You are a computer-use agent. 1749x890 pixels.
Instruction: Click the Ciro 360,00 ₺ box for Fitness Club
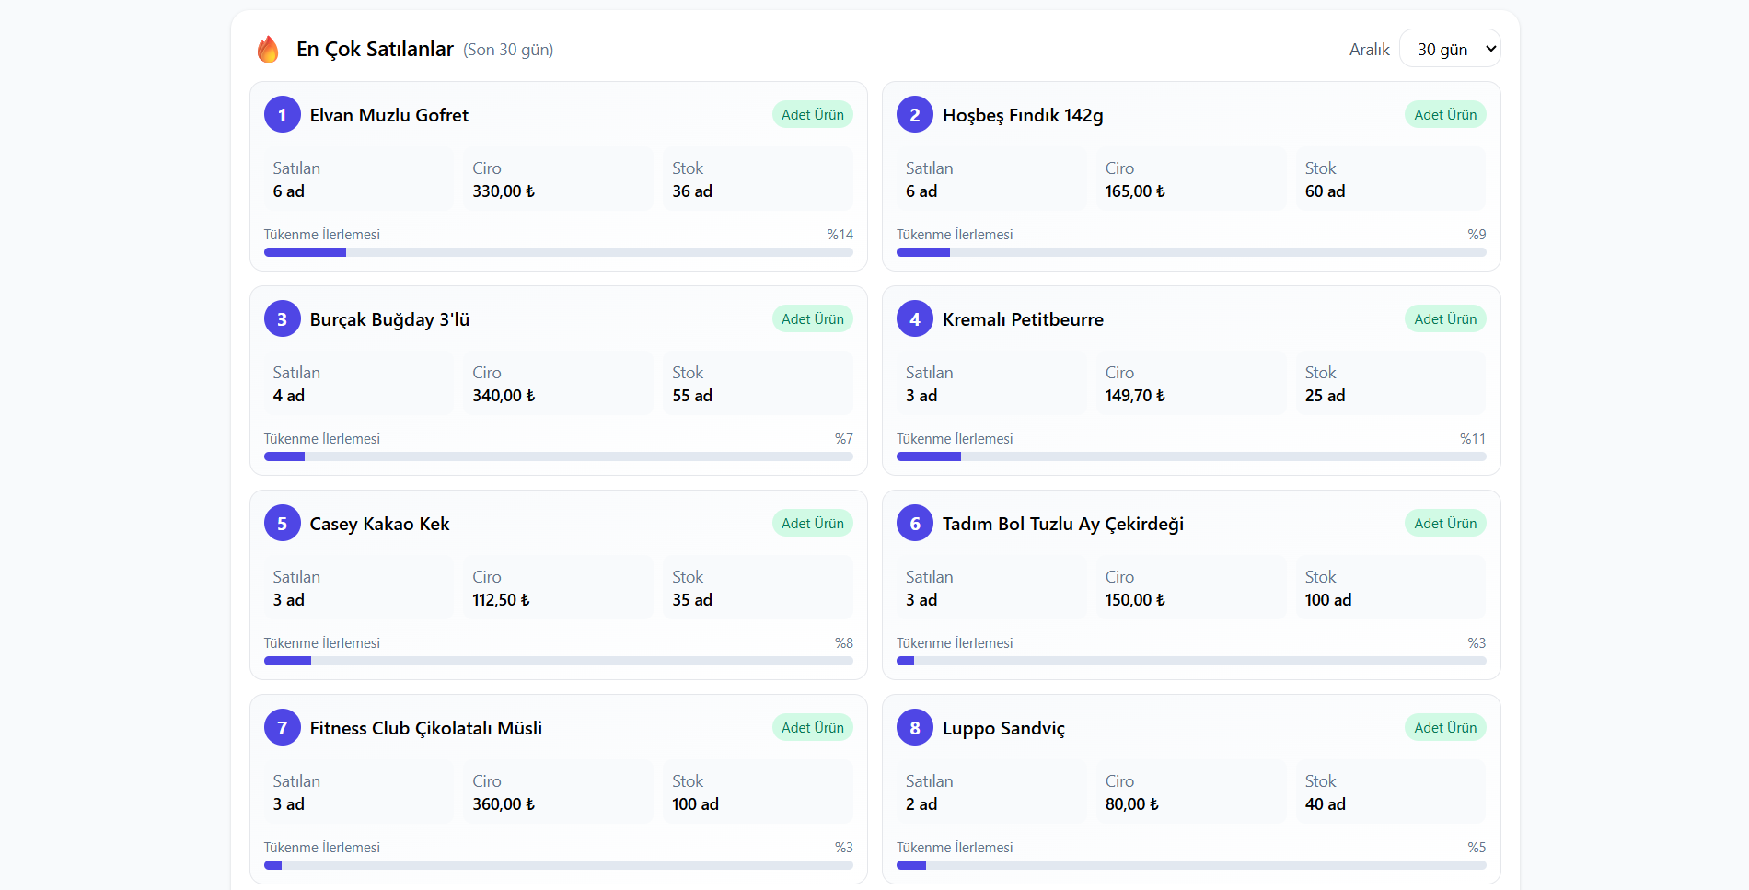point(558,792)
